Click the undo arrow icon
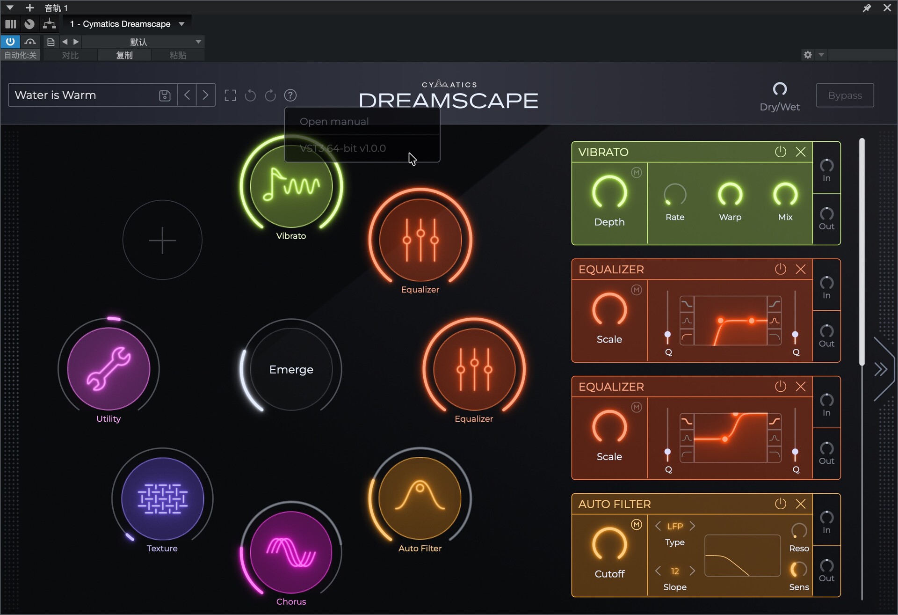 coord(250,95)
